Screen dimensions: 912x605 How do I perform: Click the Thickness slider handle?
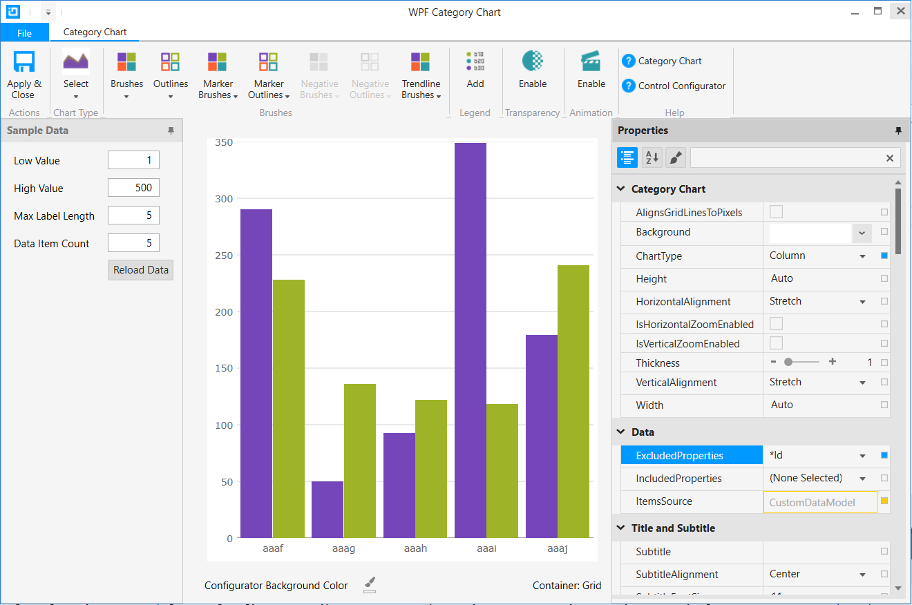pyautogui.click(x=788, y=363)
